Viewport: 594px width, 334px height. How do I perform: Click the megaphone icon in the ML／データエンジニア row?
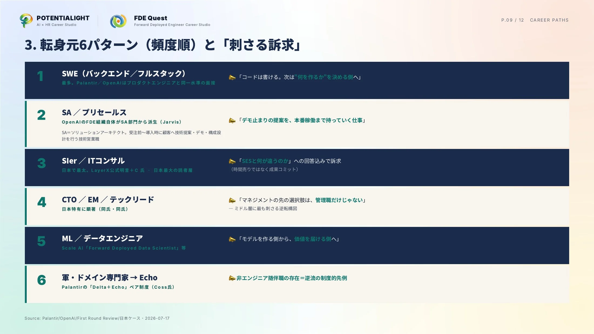pyautogui.click(x=232, y=239)
